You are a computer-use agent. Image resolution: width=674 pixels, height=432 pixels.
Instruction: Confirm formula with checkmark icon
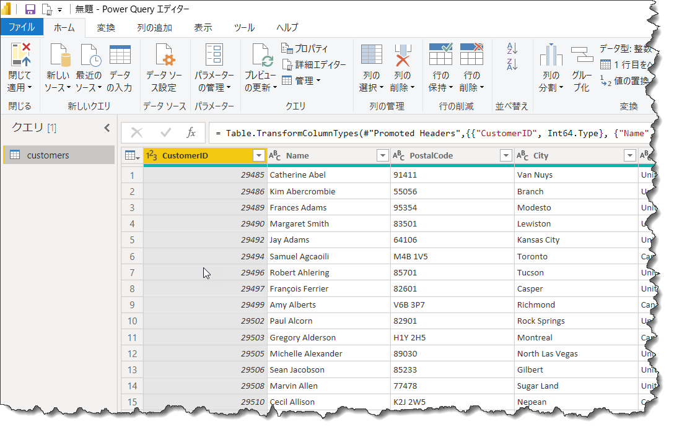coord(165,132)
